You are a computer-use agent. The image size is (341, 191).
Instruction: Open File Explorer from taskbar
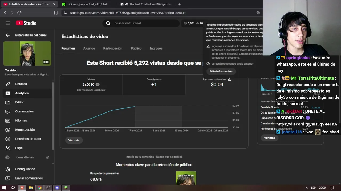(x=31, y=188)
